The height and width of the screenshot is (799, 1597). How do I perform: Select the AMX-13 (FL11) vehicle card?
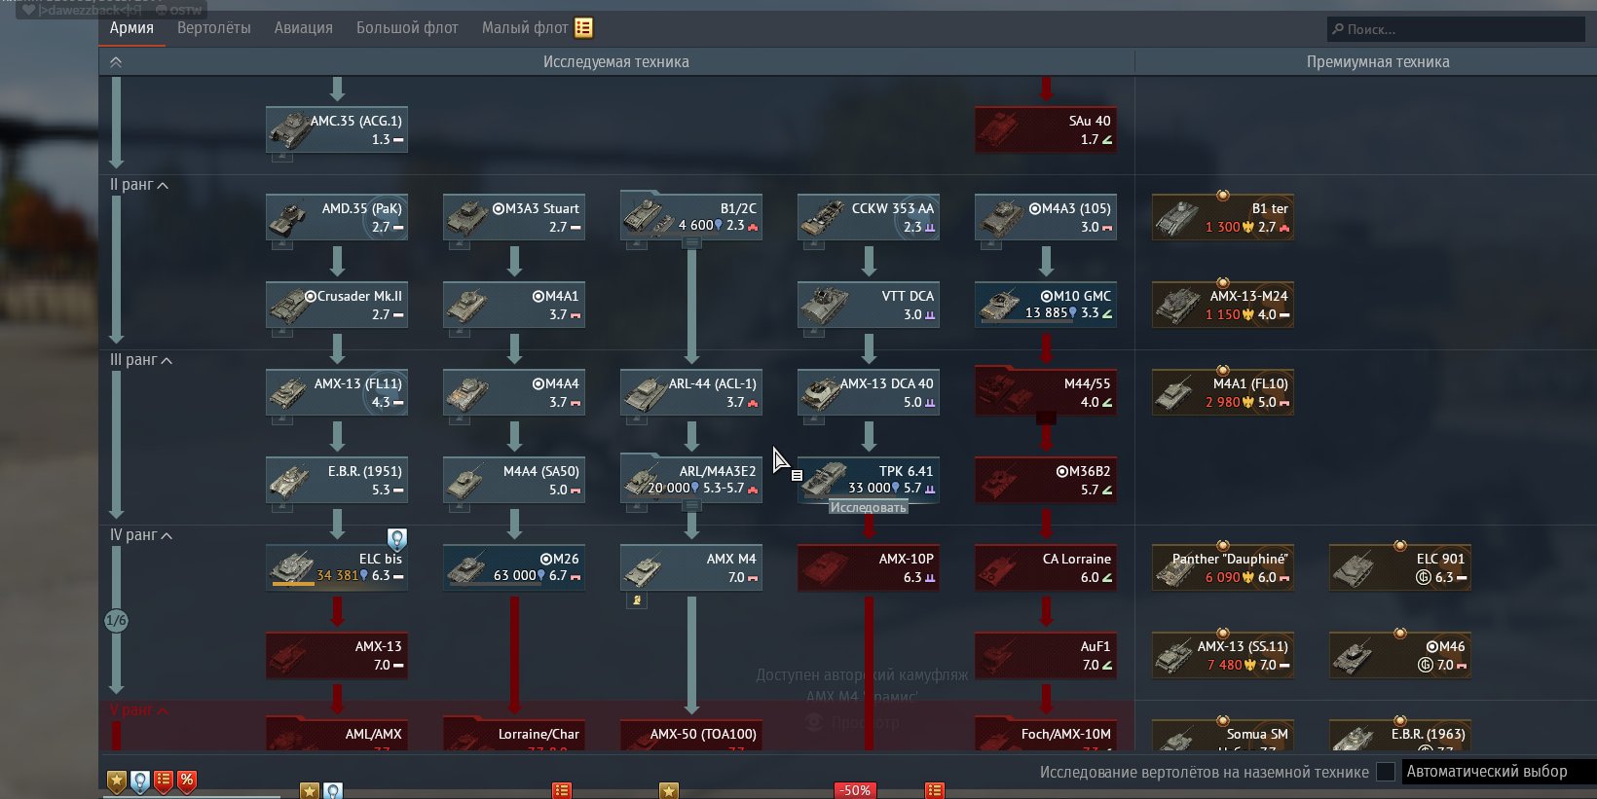337,392
